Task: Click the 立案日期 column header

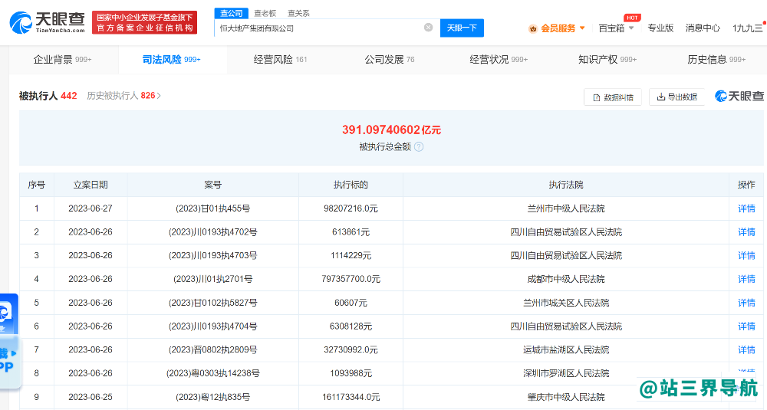Action: point(91,185)
